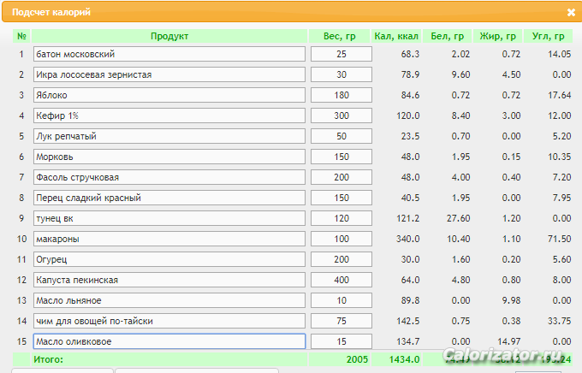Click the Масло оливковое product field
The height and width of the screenshot is (373, 582).
pyautogui.click(x=169, y=341)
